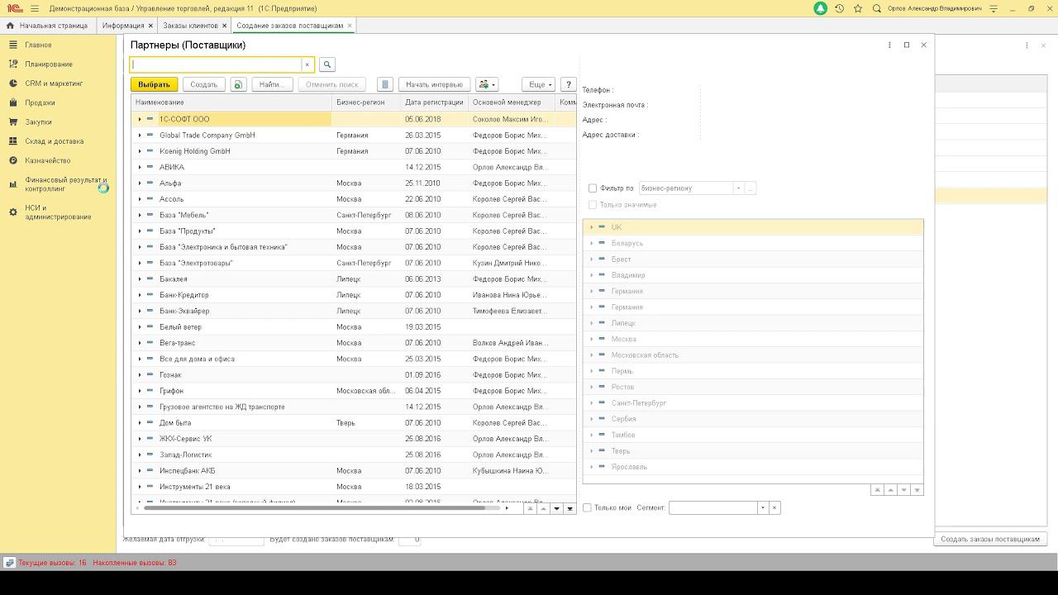Open the бизнес-региону filter dropdown

pos(738,188)
